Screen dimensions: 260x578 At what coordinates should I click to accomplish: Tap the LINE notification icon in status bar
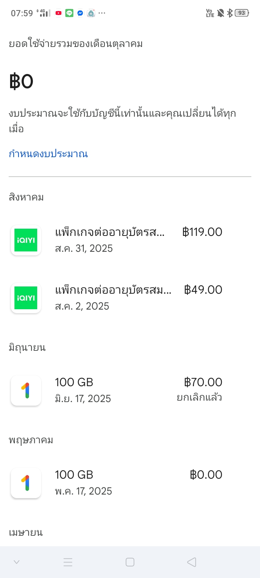[69, 13]
